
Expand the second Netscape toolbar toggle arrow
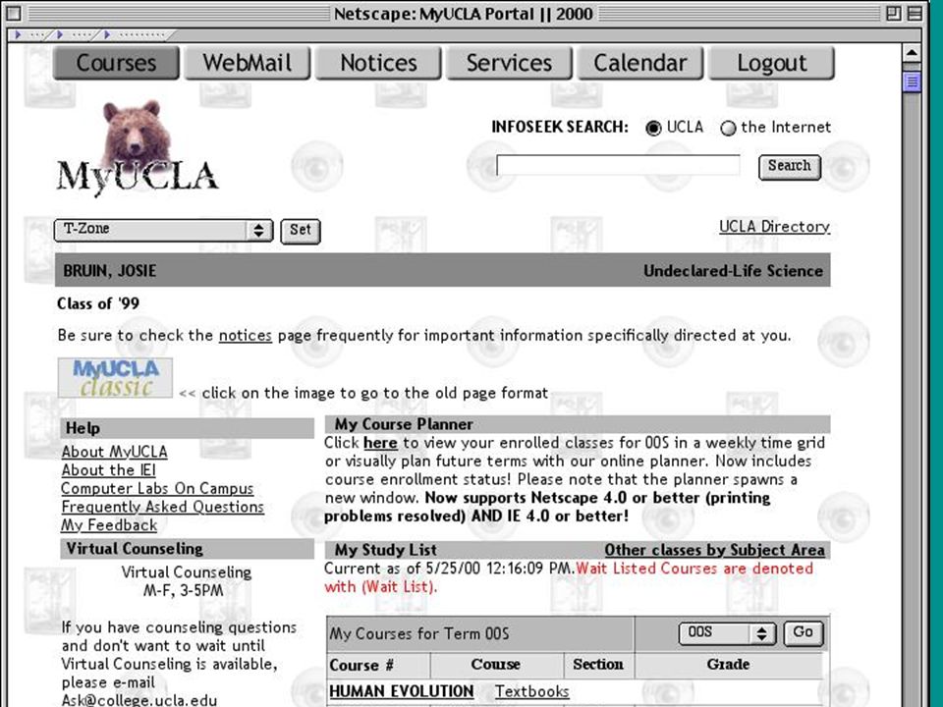point(60,35)
